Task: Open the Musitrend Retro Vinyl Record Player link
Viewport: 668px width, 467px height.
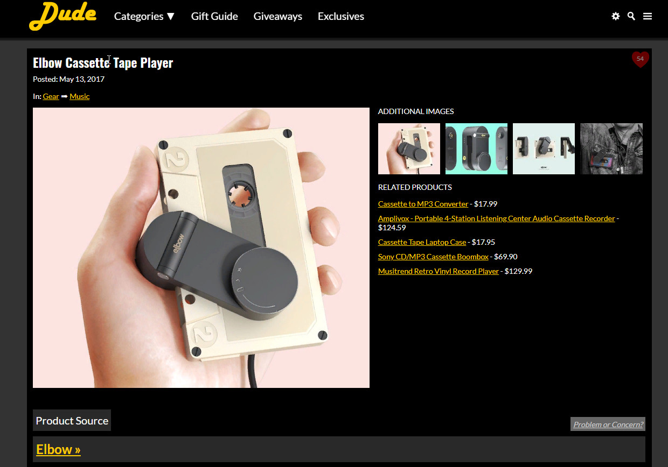Action: pos(439,271)
